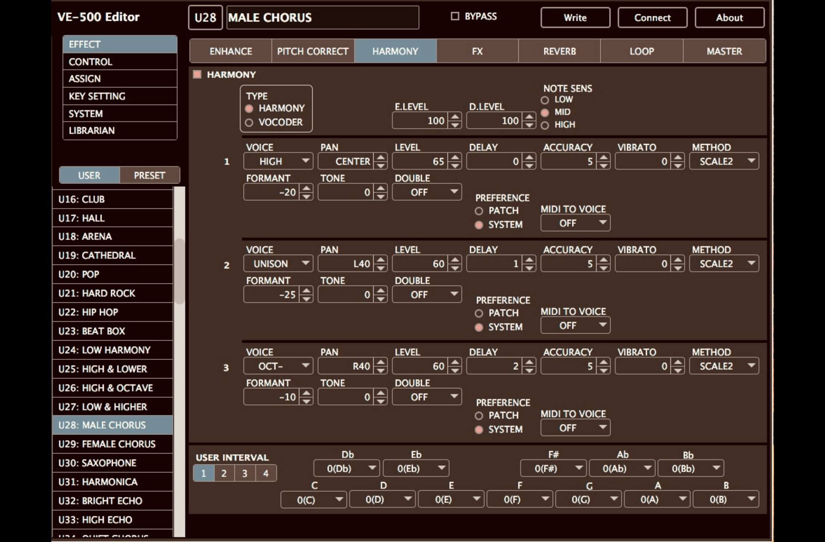The width and height of the screenshot is (825, 542).
Task: Open the Db user interval dropdown
Action: [347, 468]
